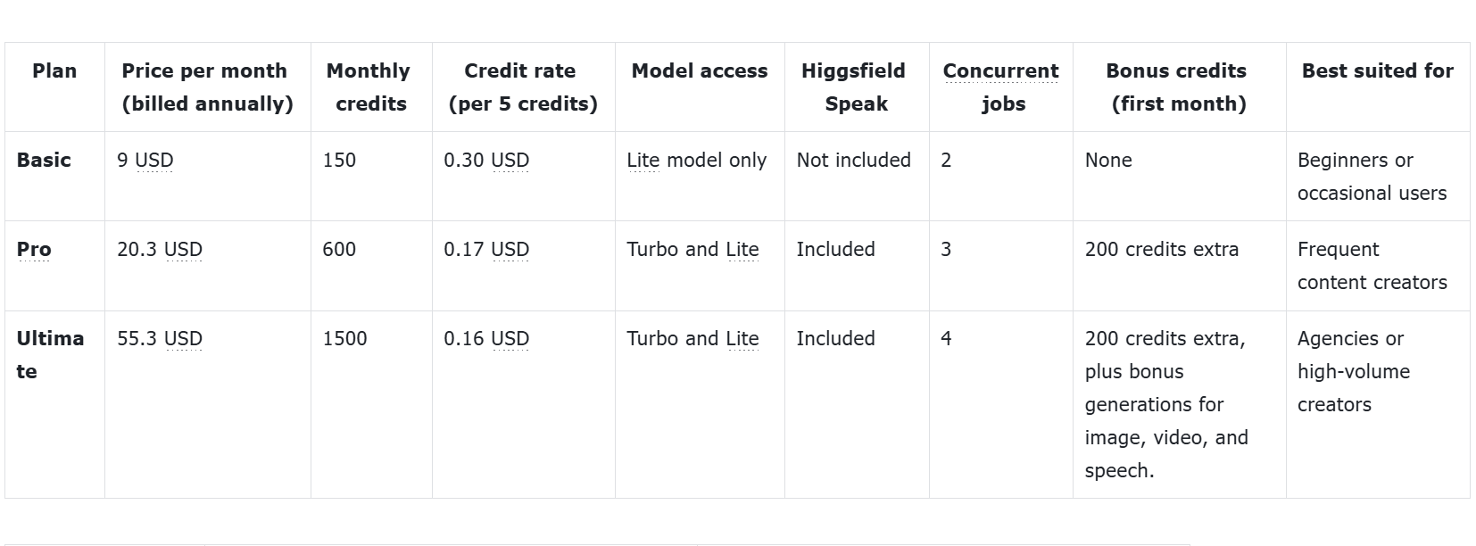Click the Higgsfield Speak column header

point(854,87)
